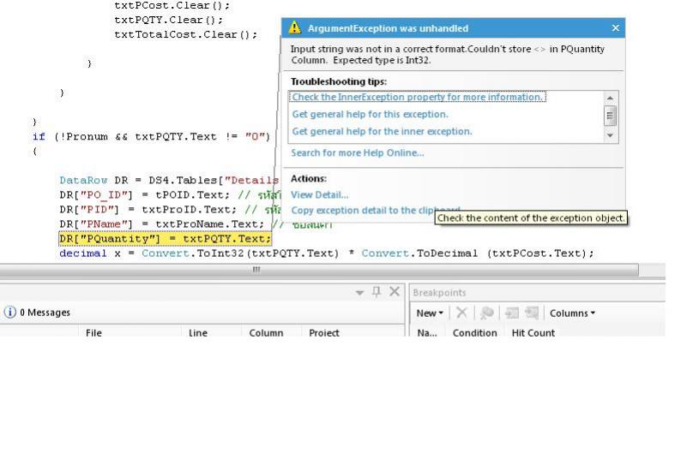
Task: Click the DR["PID"] = txtProID.Text line
Action: point(148,210)
